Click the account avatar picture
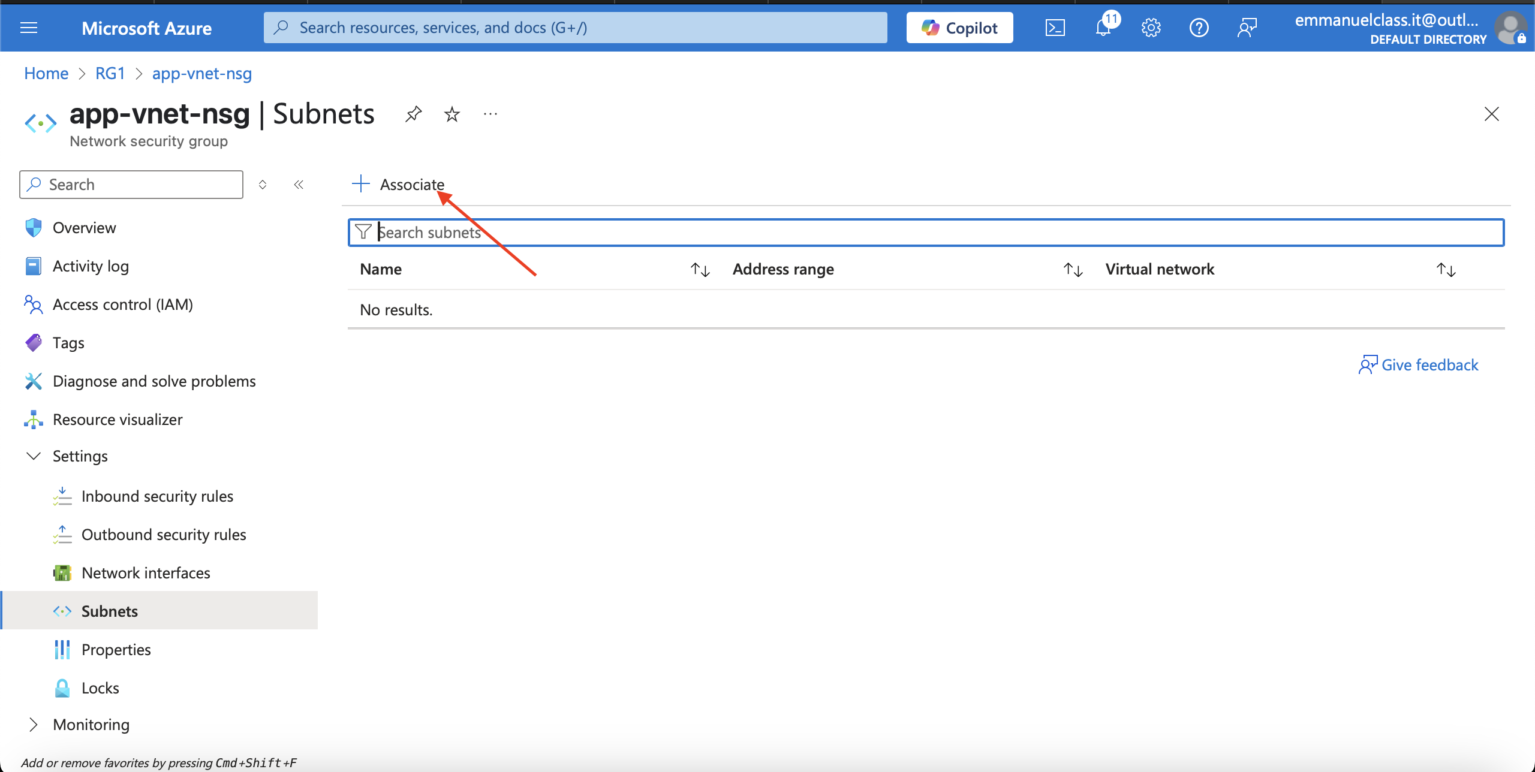 point(1510,28)
